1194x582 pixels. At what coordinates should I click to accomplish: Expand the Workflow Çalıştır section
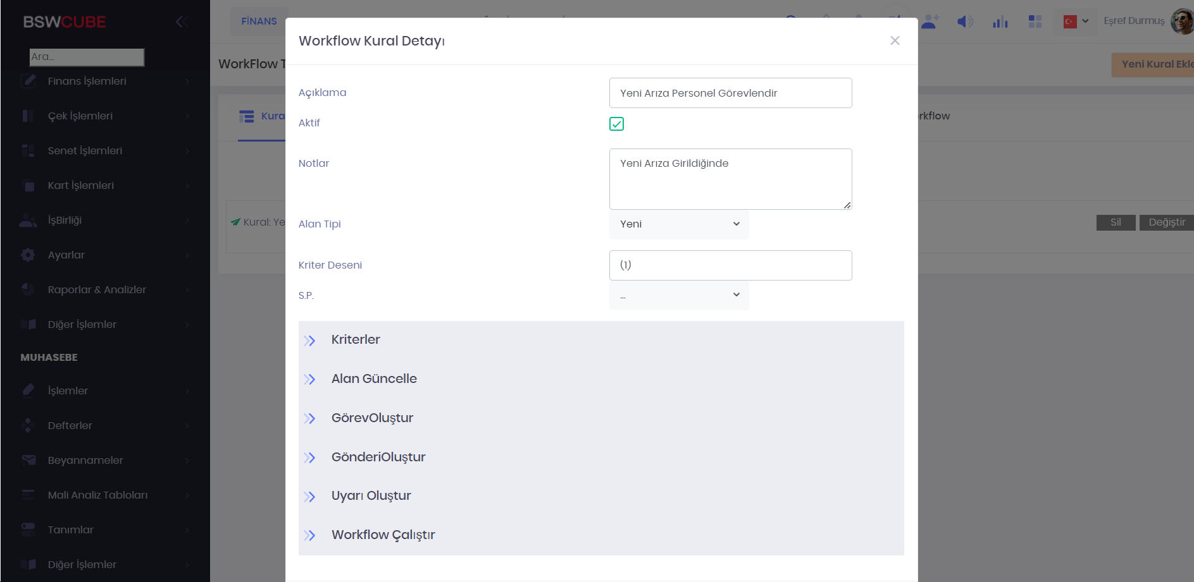tap(383, 535)
